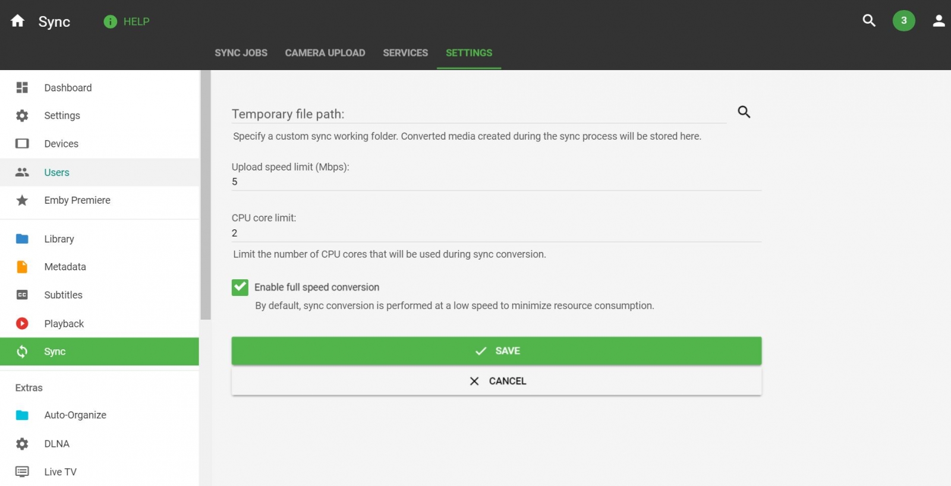Go to the Services tab

click(405, 53)
